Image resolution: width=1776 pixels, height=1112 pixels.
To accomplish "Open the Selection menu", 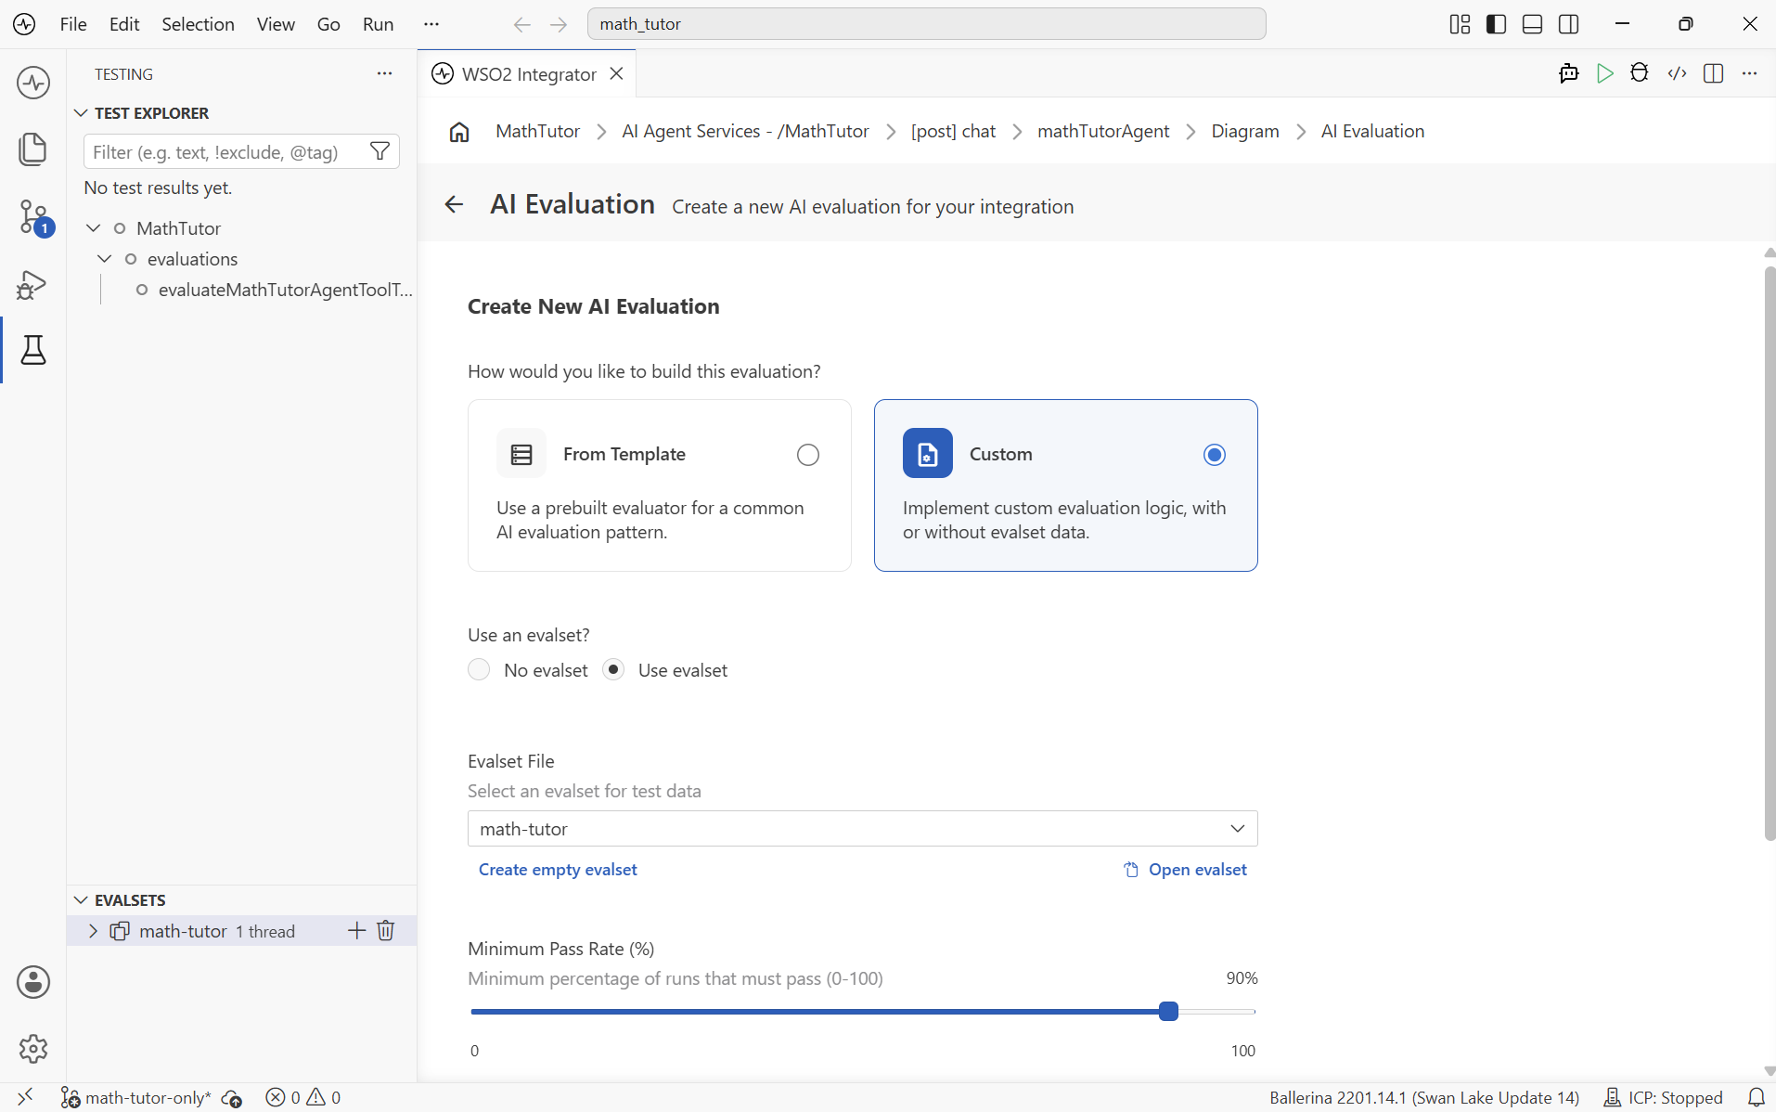I will point(198,24).
